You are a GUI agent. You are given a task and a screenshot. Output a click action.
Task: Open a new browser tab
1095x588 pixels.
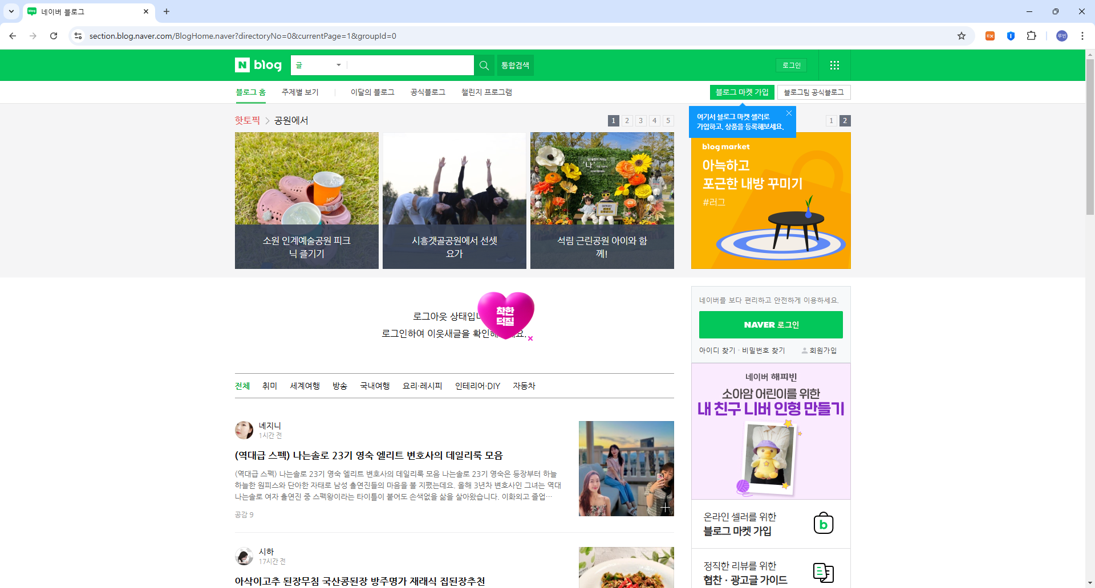pos(167,11)
